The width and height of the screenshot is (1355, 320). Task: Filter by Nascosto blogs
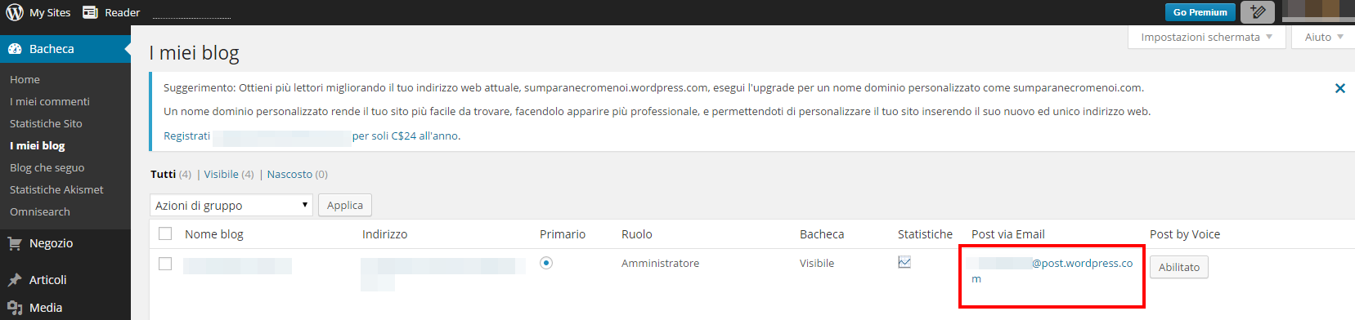(x=289, y=174)
